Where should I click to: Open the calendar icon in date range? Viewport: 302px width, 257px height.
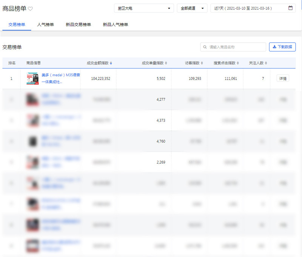point(290,8)
